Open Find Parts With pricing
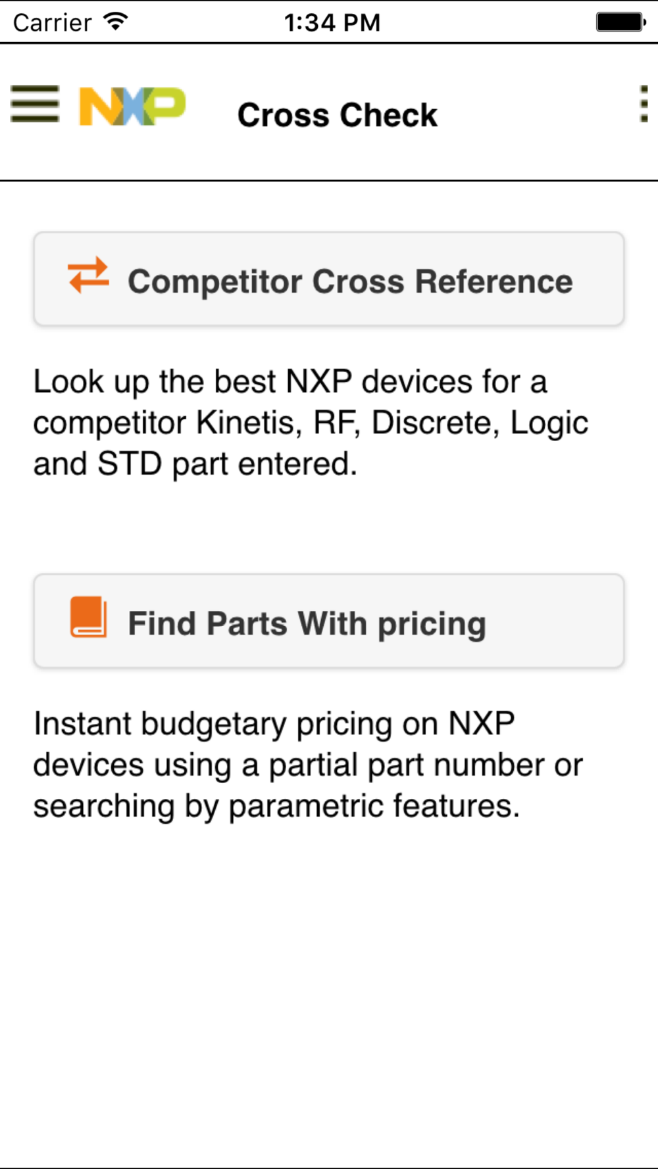The image size is (658, 1169). (x=329, y=621)
